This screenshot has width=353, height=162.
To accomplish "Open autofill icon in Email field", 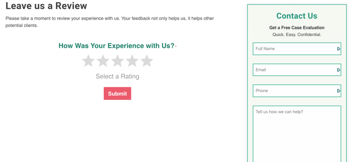I will [339, 70].
